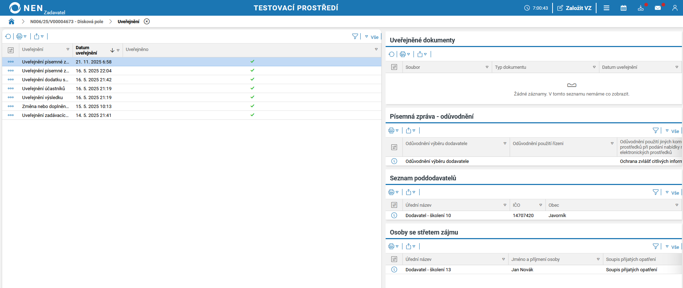Image resolution: width=683 pixels, height=288 pixels.
Task: Open the user profile icon
Action: coord(674,8)
